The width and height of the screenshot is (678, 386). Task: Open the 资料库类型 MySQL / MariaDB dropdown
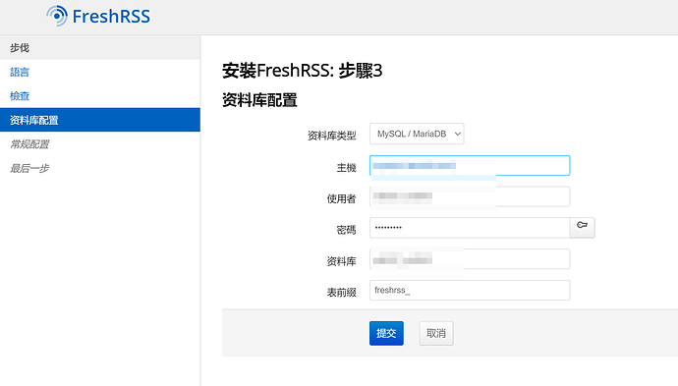pos(417,134)
